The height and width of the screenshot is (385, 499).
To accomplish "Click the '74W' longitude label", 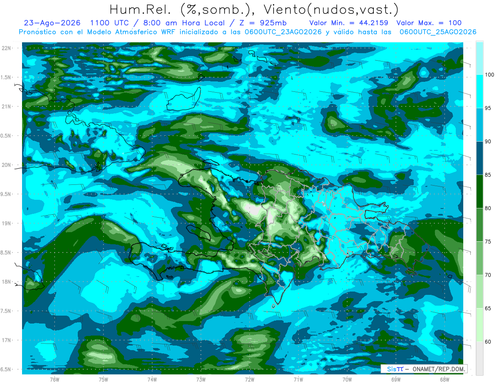I will [152, 380].
